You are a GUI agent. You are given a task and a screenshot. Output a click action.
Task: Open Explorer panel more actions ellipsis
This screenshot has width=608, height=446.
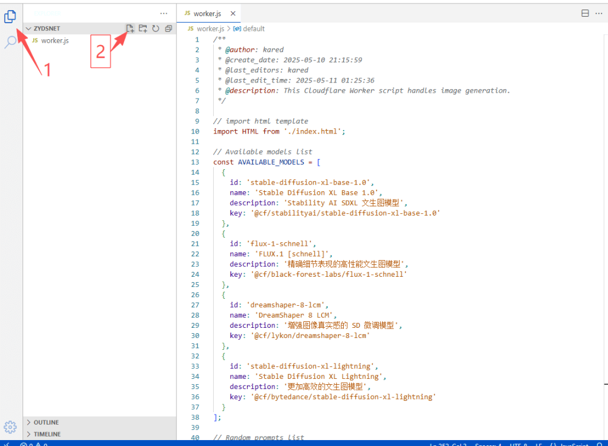click(164, 13)
